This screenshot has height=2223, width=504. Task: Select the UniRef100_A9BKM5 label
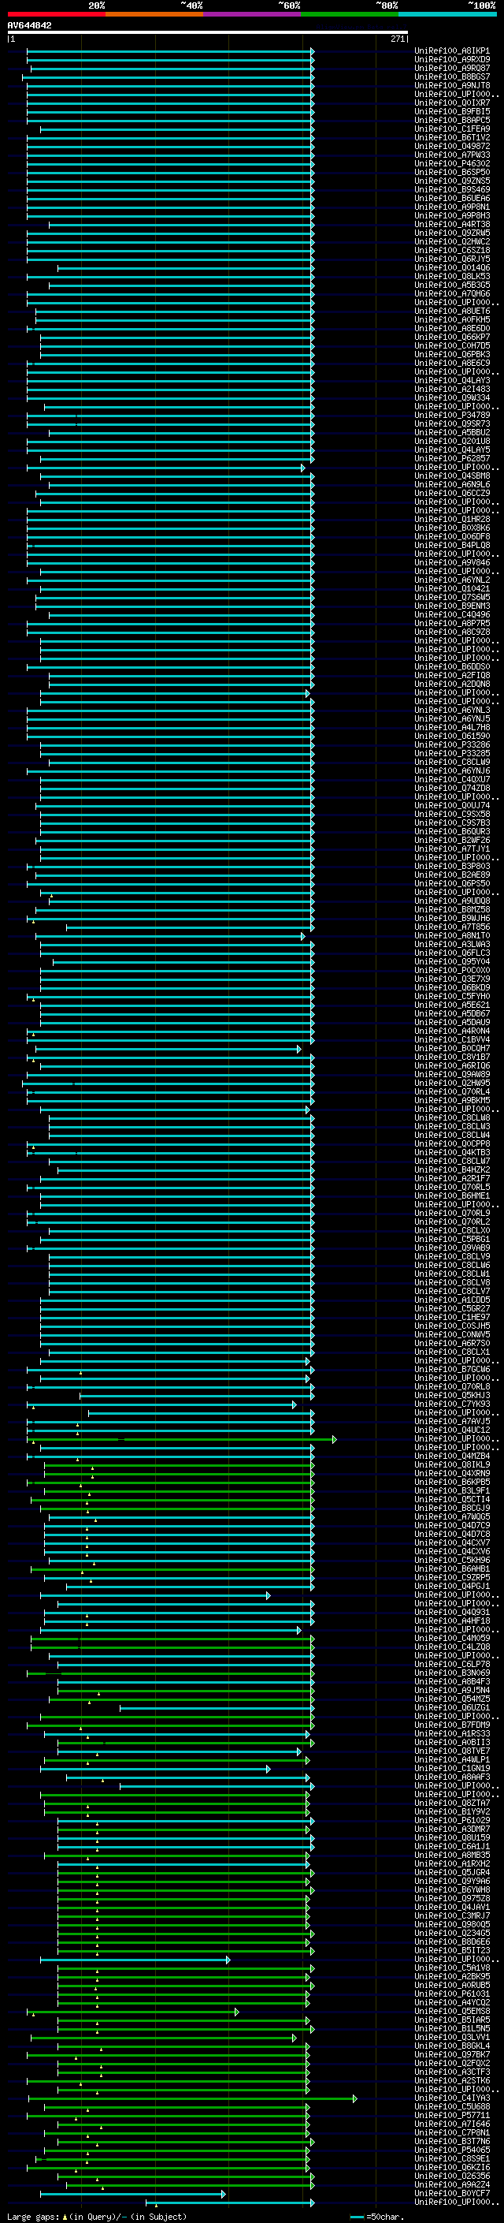452,1100
